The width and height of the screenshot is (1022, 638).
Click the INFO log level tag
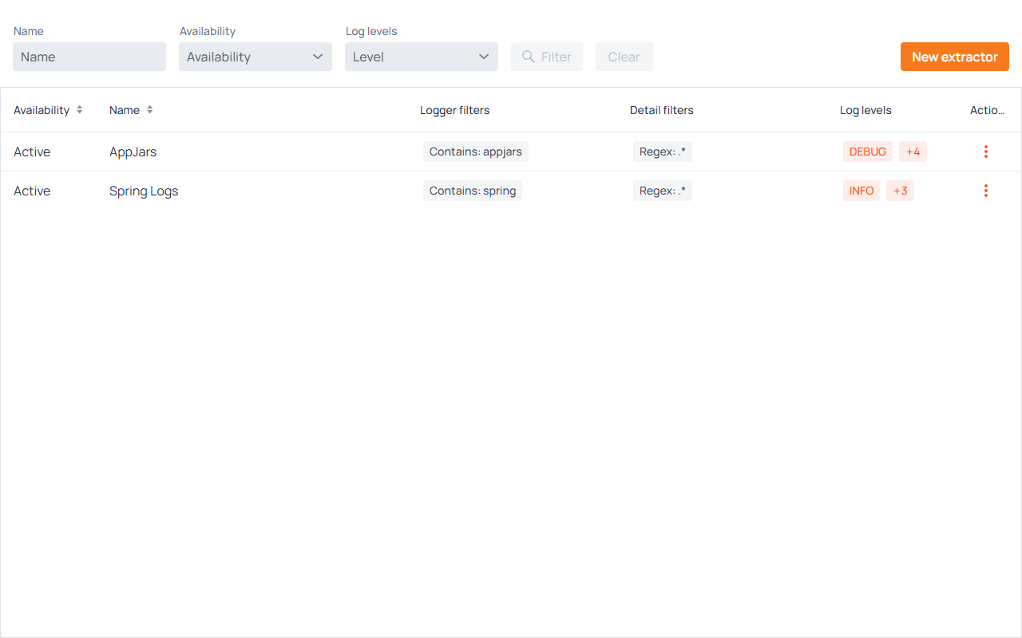point(862,191)
